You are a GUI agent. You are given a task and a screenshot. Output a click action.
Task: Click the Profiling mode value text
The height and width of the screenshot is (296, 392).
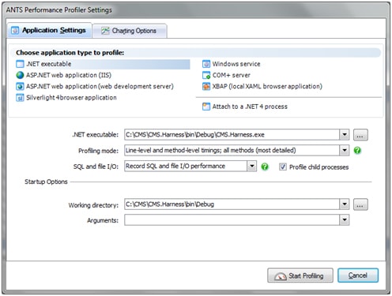[x=210, y=151]
